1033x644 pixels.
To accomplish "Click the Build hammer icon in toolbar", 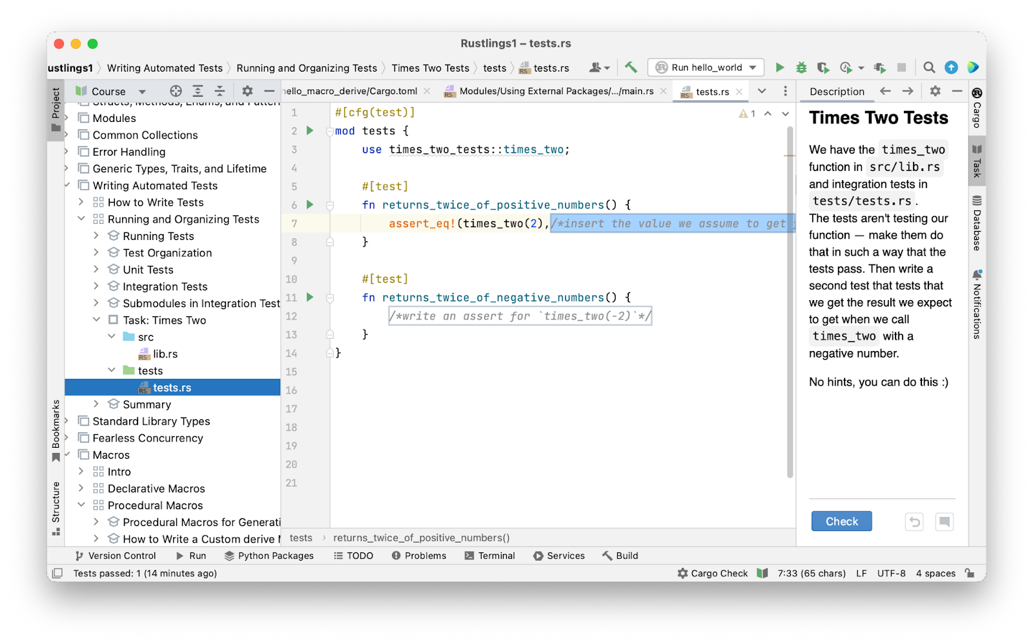I will 631,67.
